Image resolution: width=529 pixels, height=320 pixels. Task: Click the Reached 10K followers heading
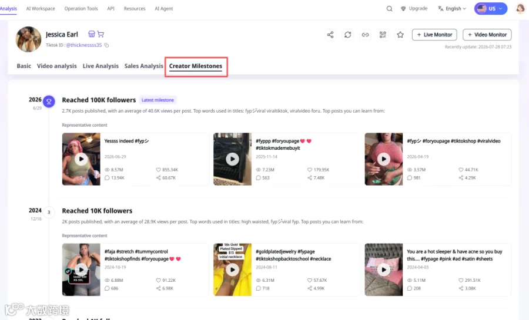pyautogui.click(x=97, y=211)
